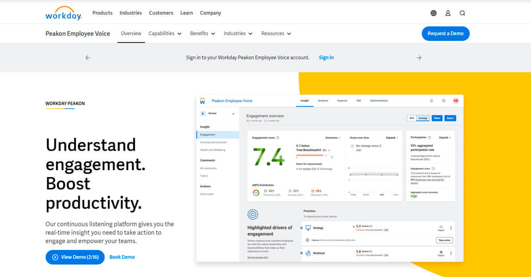Click the play icon in View Demo button
The image size is (531, 277).
pyautogui.click(x=55, y=257)
